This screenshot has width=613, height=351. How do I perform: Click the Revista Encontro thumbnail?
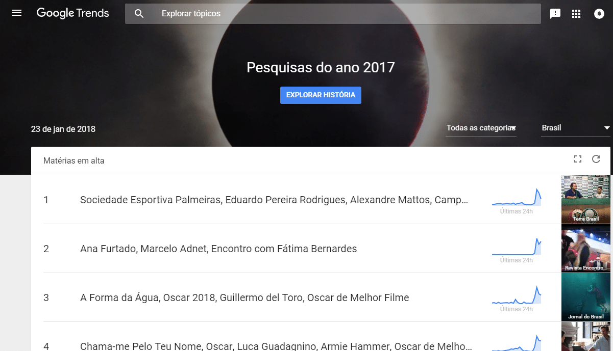click(x=586, y=249)
